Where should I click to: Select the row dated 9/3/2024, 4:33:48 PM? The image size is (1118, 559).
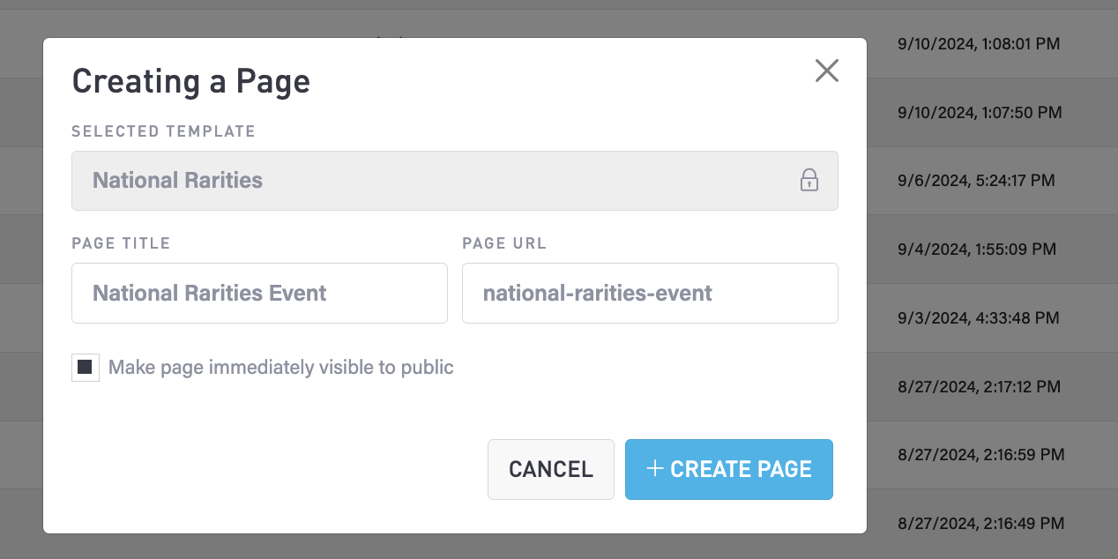[x=976, y=318]
